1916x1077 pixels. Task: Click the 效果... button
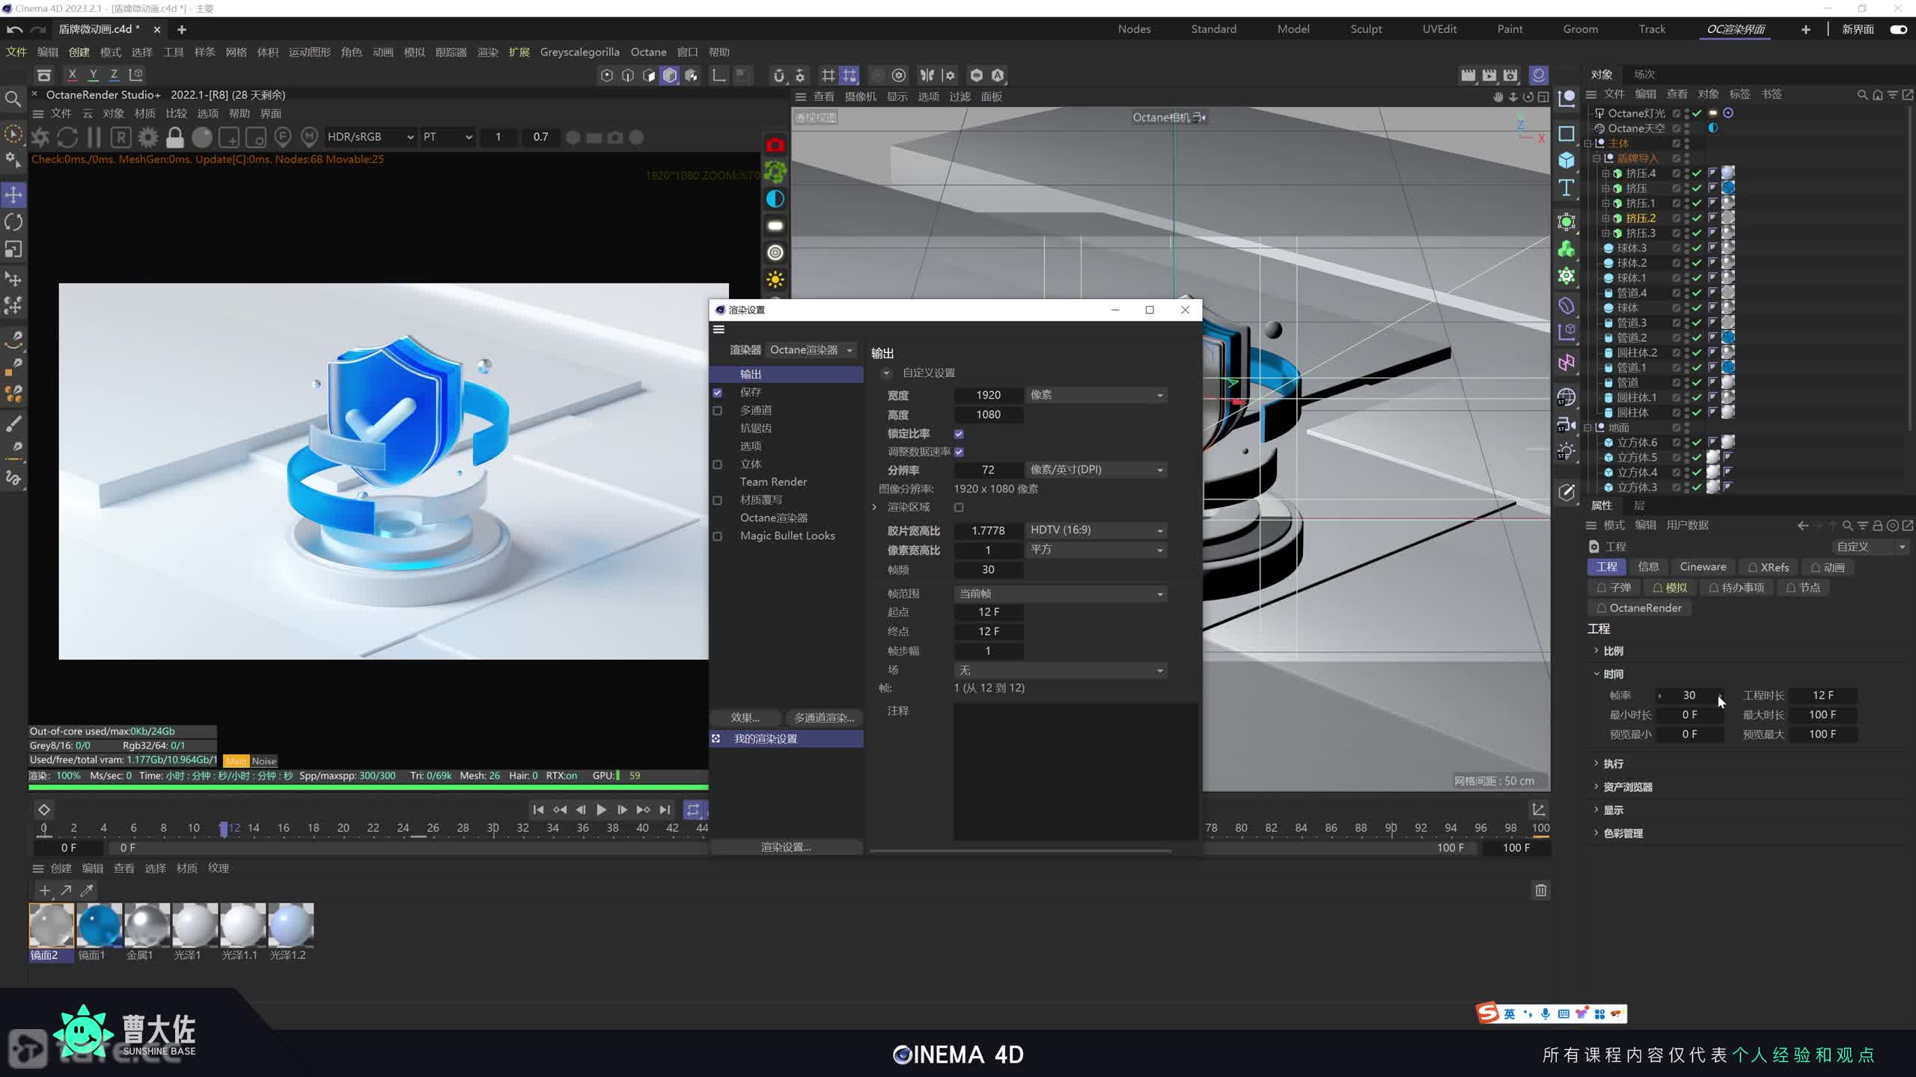(745, 718)
